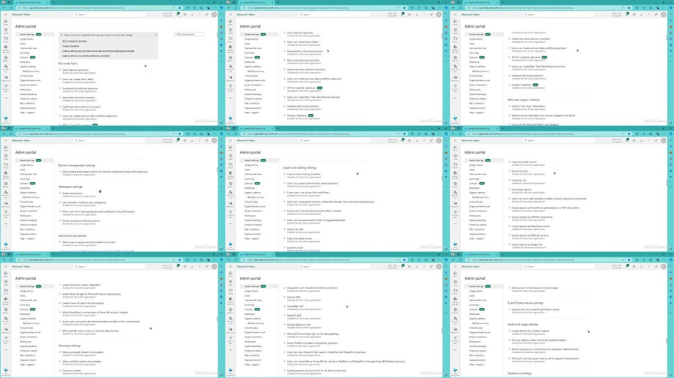Expand Create workspaces setting

click(x=60, y=193)
